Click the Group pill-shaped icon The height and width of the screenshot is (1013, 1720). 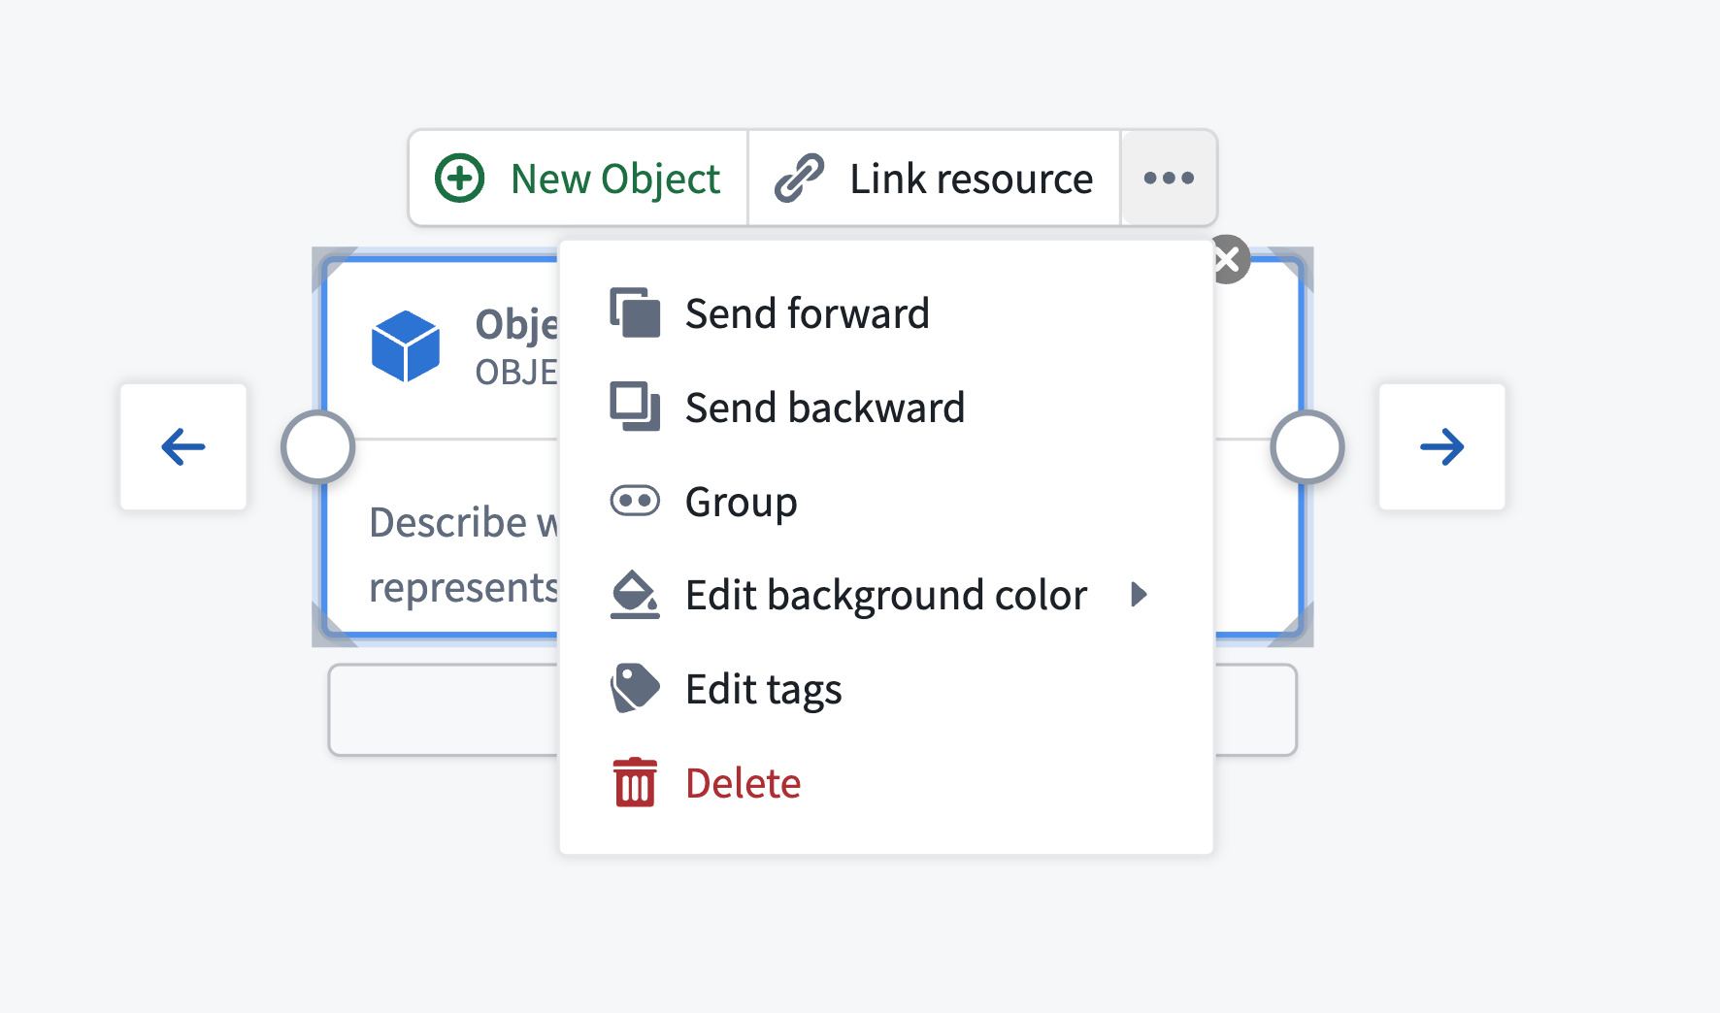pos(635,501)
